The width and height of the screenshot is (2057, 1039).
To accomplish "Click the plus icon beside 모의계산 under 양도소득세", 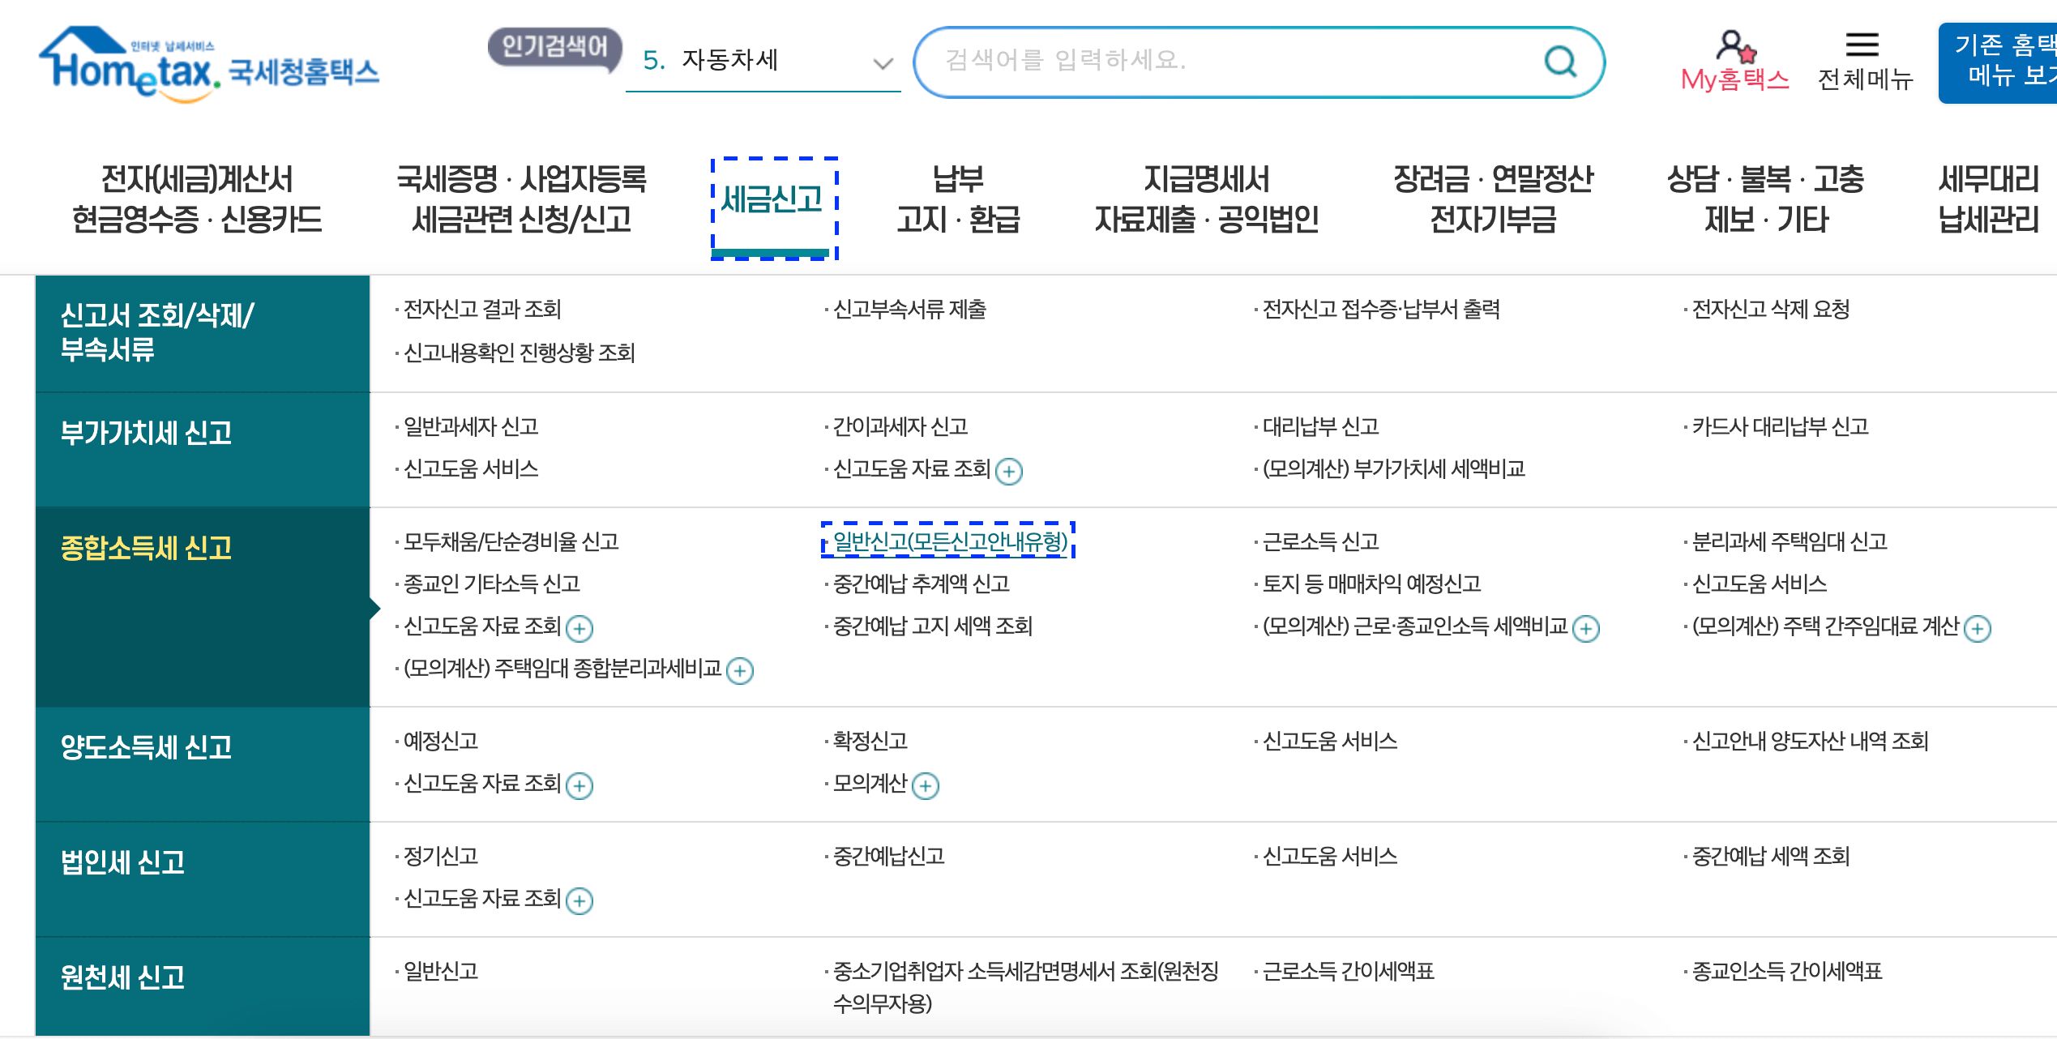I will pos(925,785).
